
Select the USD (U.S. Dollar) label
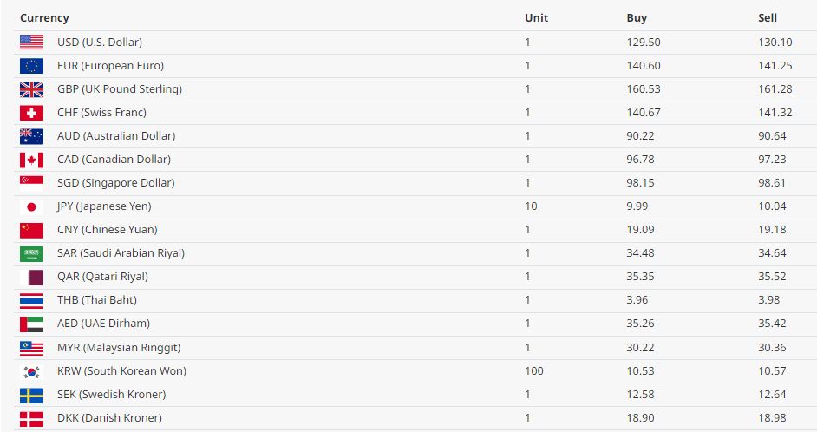pos(100,43)
